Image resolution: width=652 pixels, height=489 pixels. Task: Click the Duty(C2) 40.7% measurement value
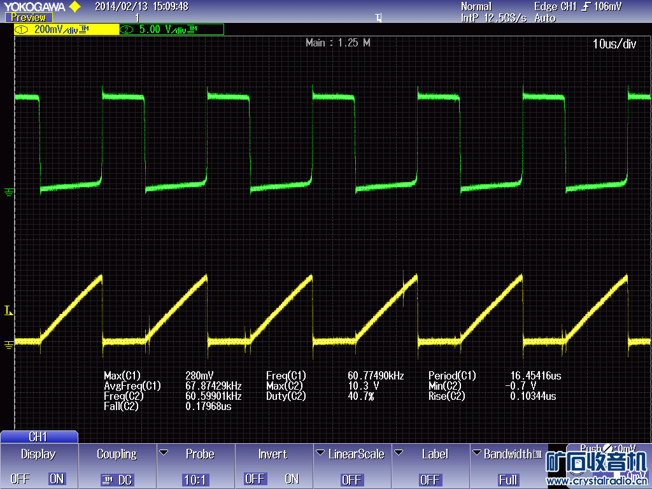click(x=360, y=396)
